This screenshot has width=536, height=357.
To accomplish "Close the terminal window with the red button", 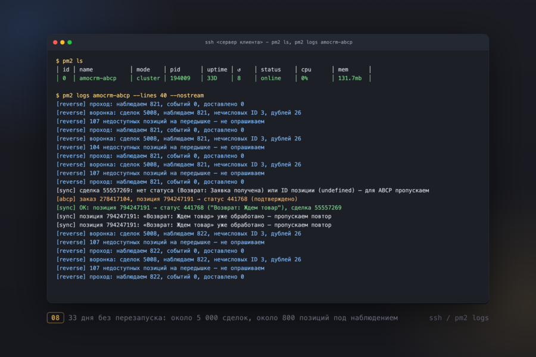I will [x=55, y=42].
